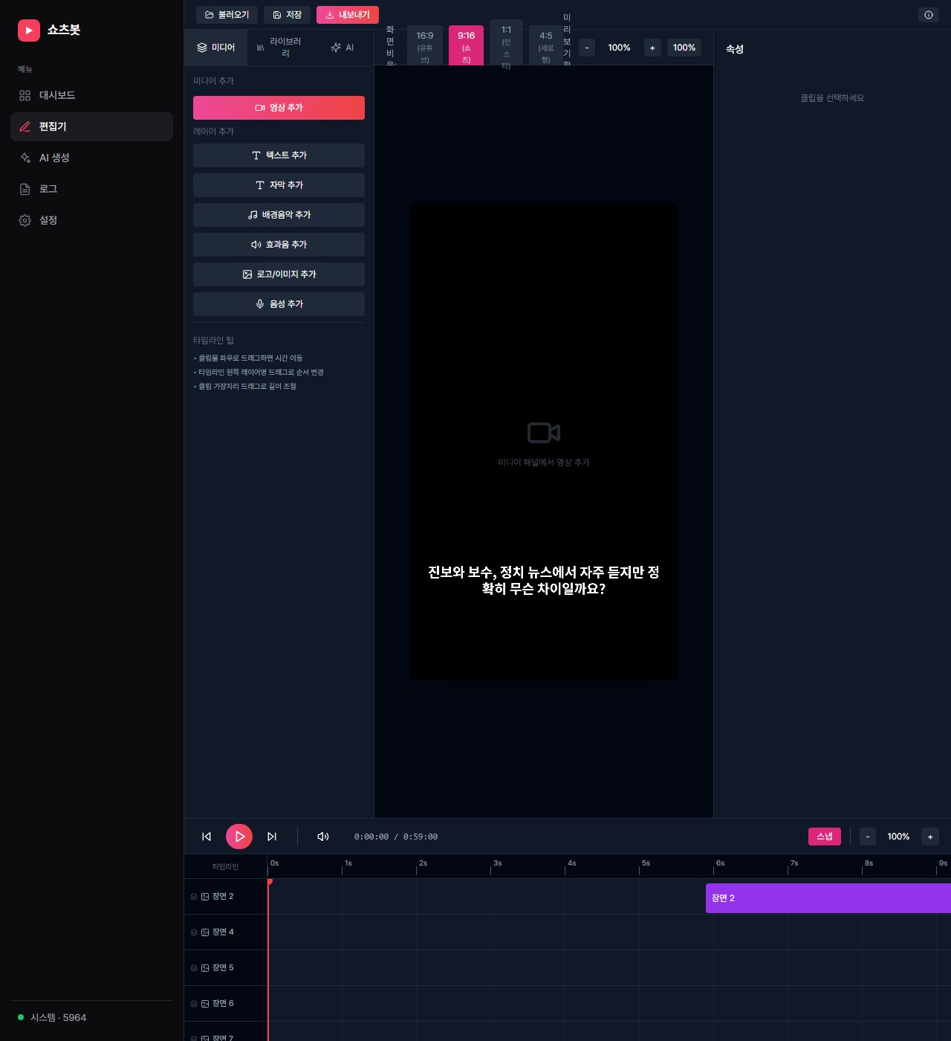Viewport: 951px width, 1041px height.
Task: Start playback with the pink play button
Action: (239, 837)
